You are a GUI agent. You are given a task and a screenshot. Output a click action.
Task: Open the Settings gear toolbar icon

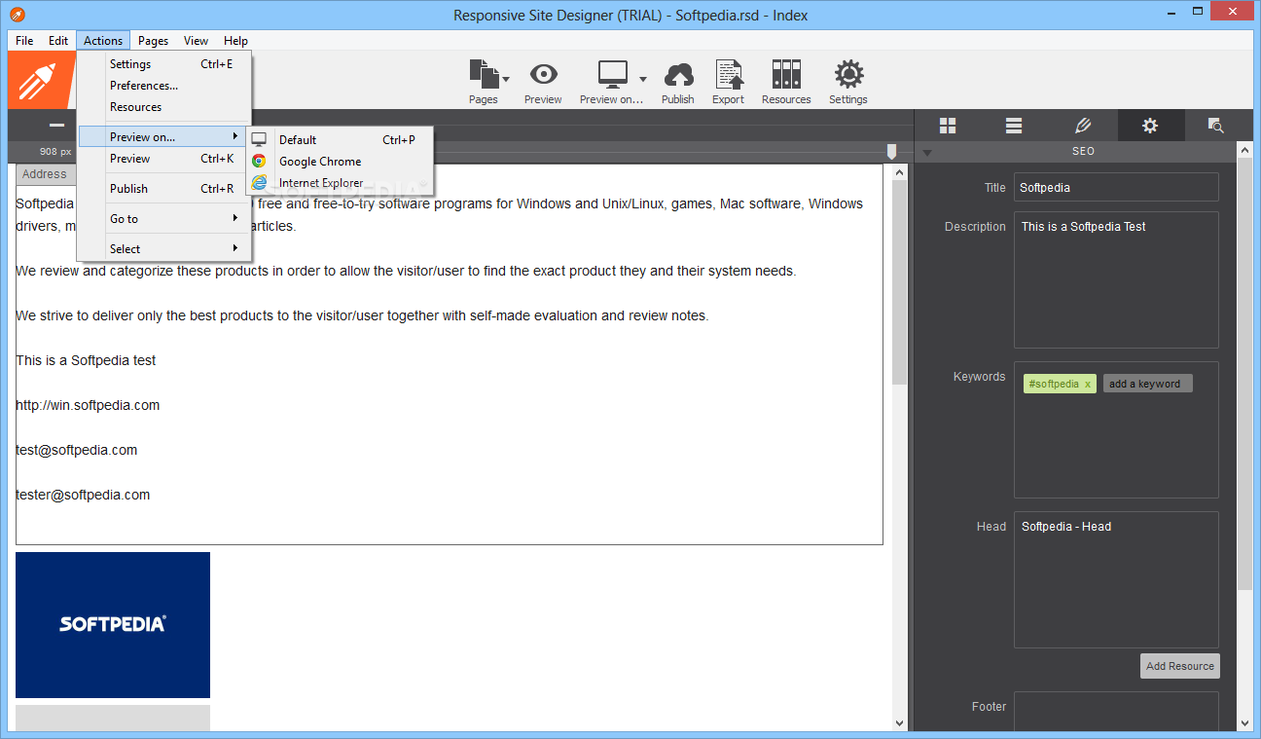[x=848, y=74]
